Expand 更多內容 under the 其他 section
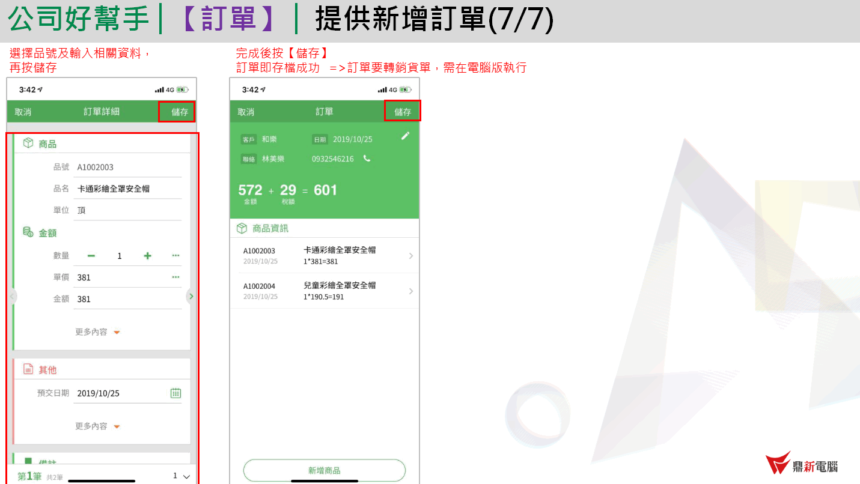 [97, 426]
